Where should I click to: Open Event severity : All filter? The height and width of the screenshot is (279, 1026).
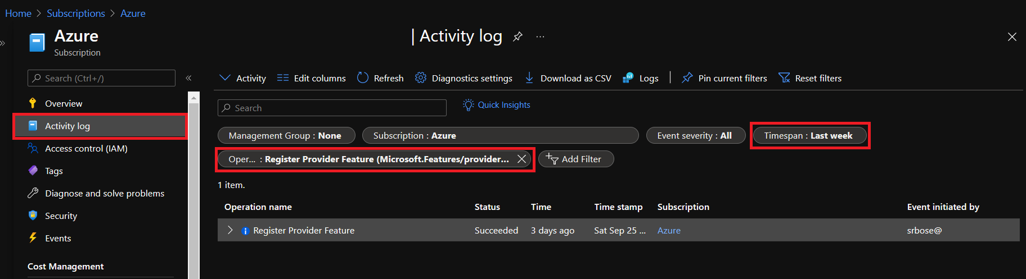click(x=696, y=135)
